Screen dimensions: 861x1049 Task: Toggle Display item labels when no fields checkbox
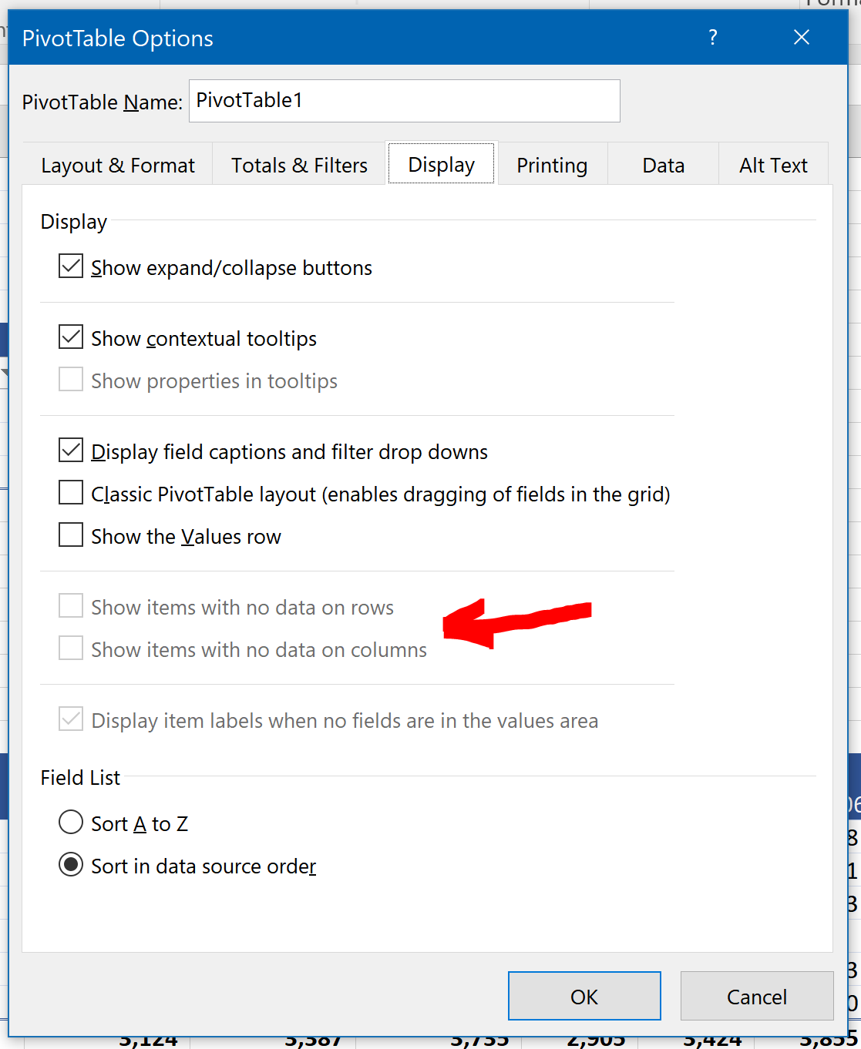point(71,719)
